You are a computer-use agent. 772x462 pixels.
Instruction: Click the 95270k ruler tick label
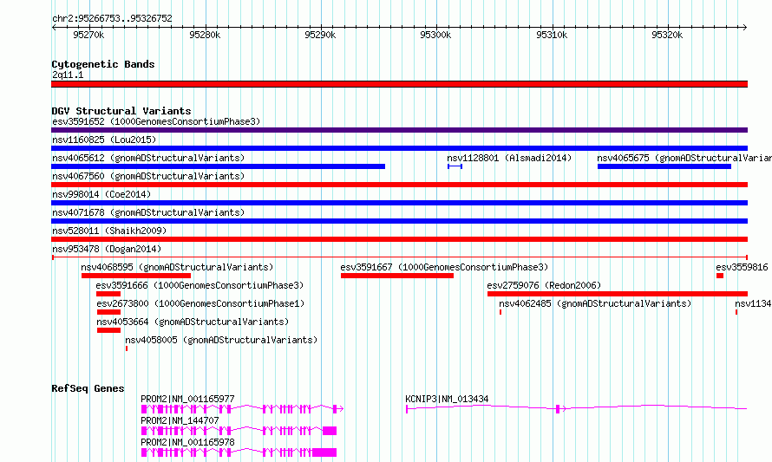(88, 35)
